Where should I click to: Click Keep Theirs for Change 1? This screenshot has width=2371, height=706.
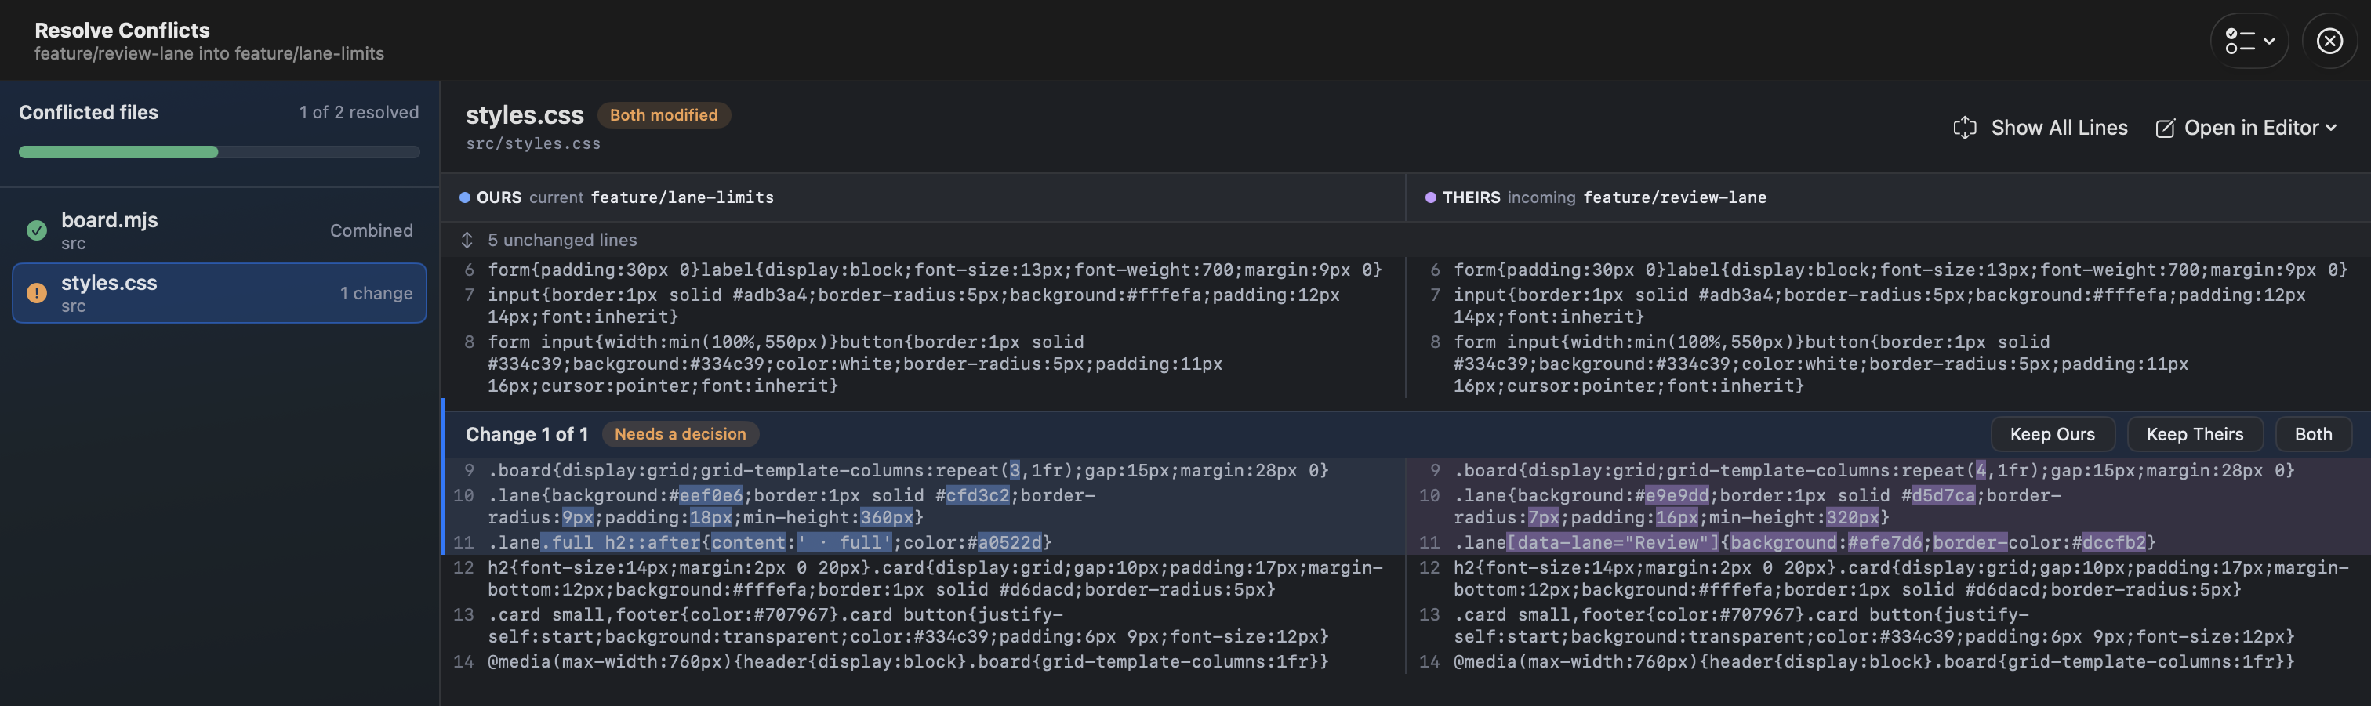tap(2195, 434)
